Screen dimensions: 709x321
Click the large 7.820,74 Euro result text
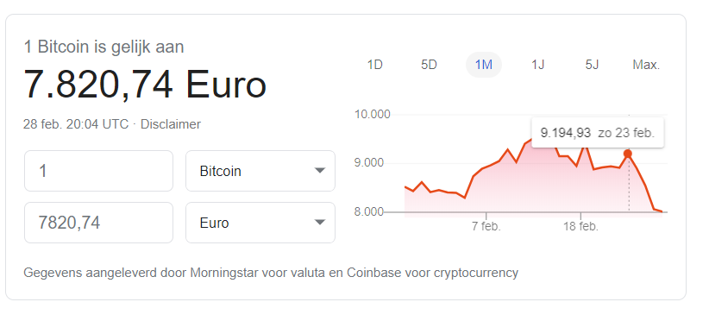tap(145, 85)
